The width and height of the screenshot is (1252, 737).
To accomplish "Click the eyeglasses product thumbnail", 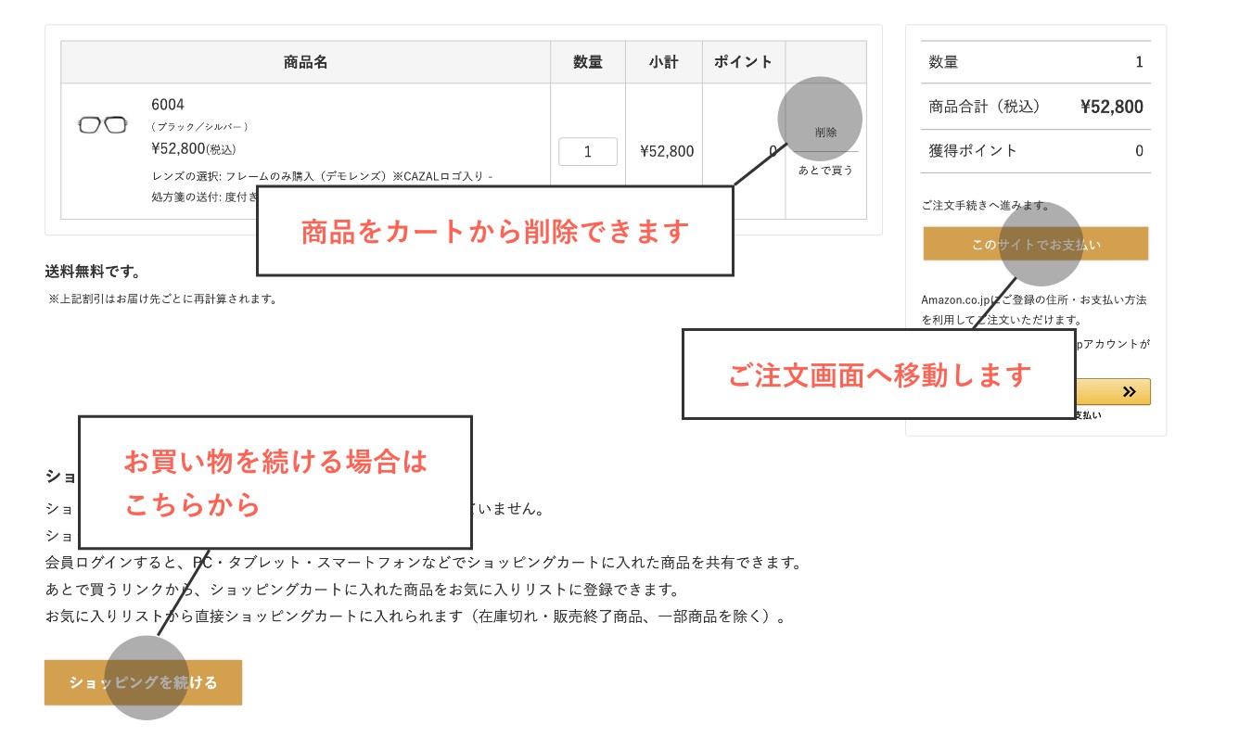I will (x=102, y=125).
